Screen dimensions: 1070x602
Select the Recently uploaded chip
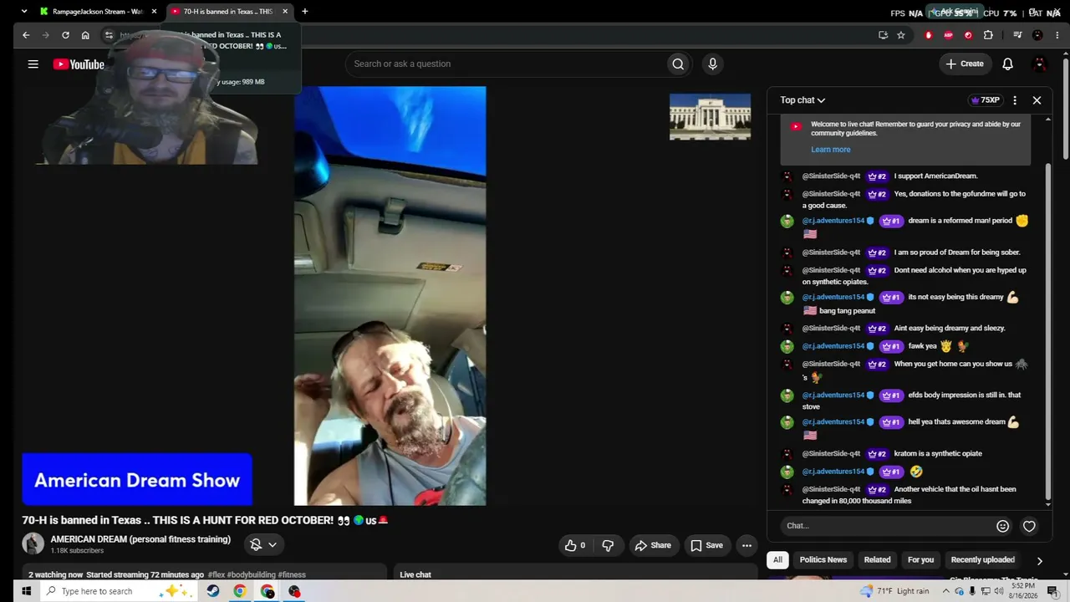tap(982, 560)
